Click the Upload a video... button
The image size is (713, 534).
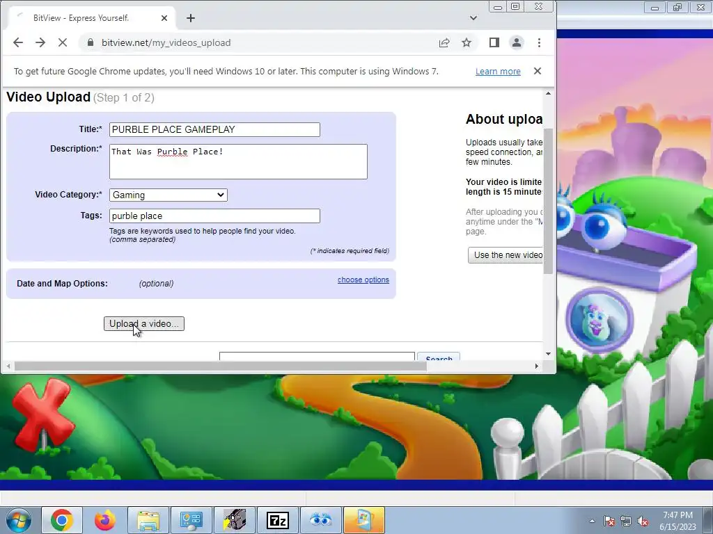tap(143, 324)
